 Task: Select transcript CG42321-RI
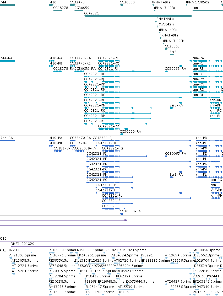[108, 69]
